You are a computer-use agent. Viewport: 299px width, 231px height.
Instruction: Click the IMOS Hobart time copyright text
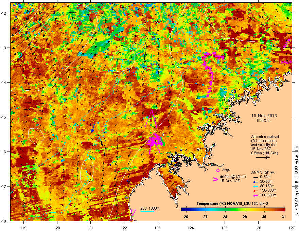click(x=297, y=181)
